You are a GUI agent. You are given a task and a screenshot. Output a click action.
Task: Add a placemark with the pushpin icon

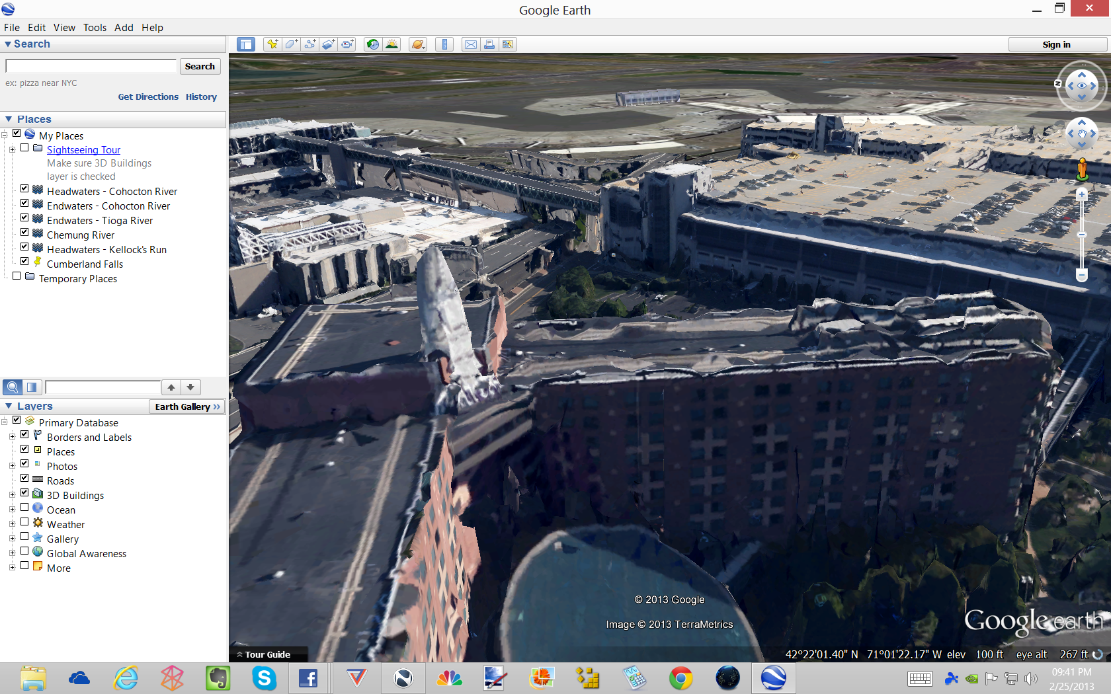[x=272, y=44]
